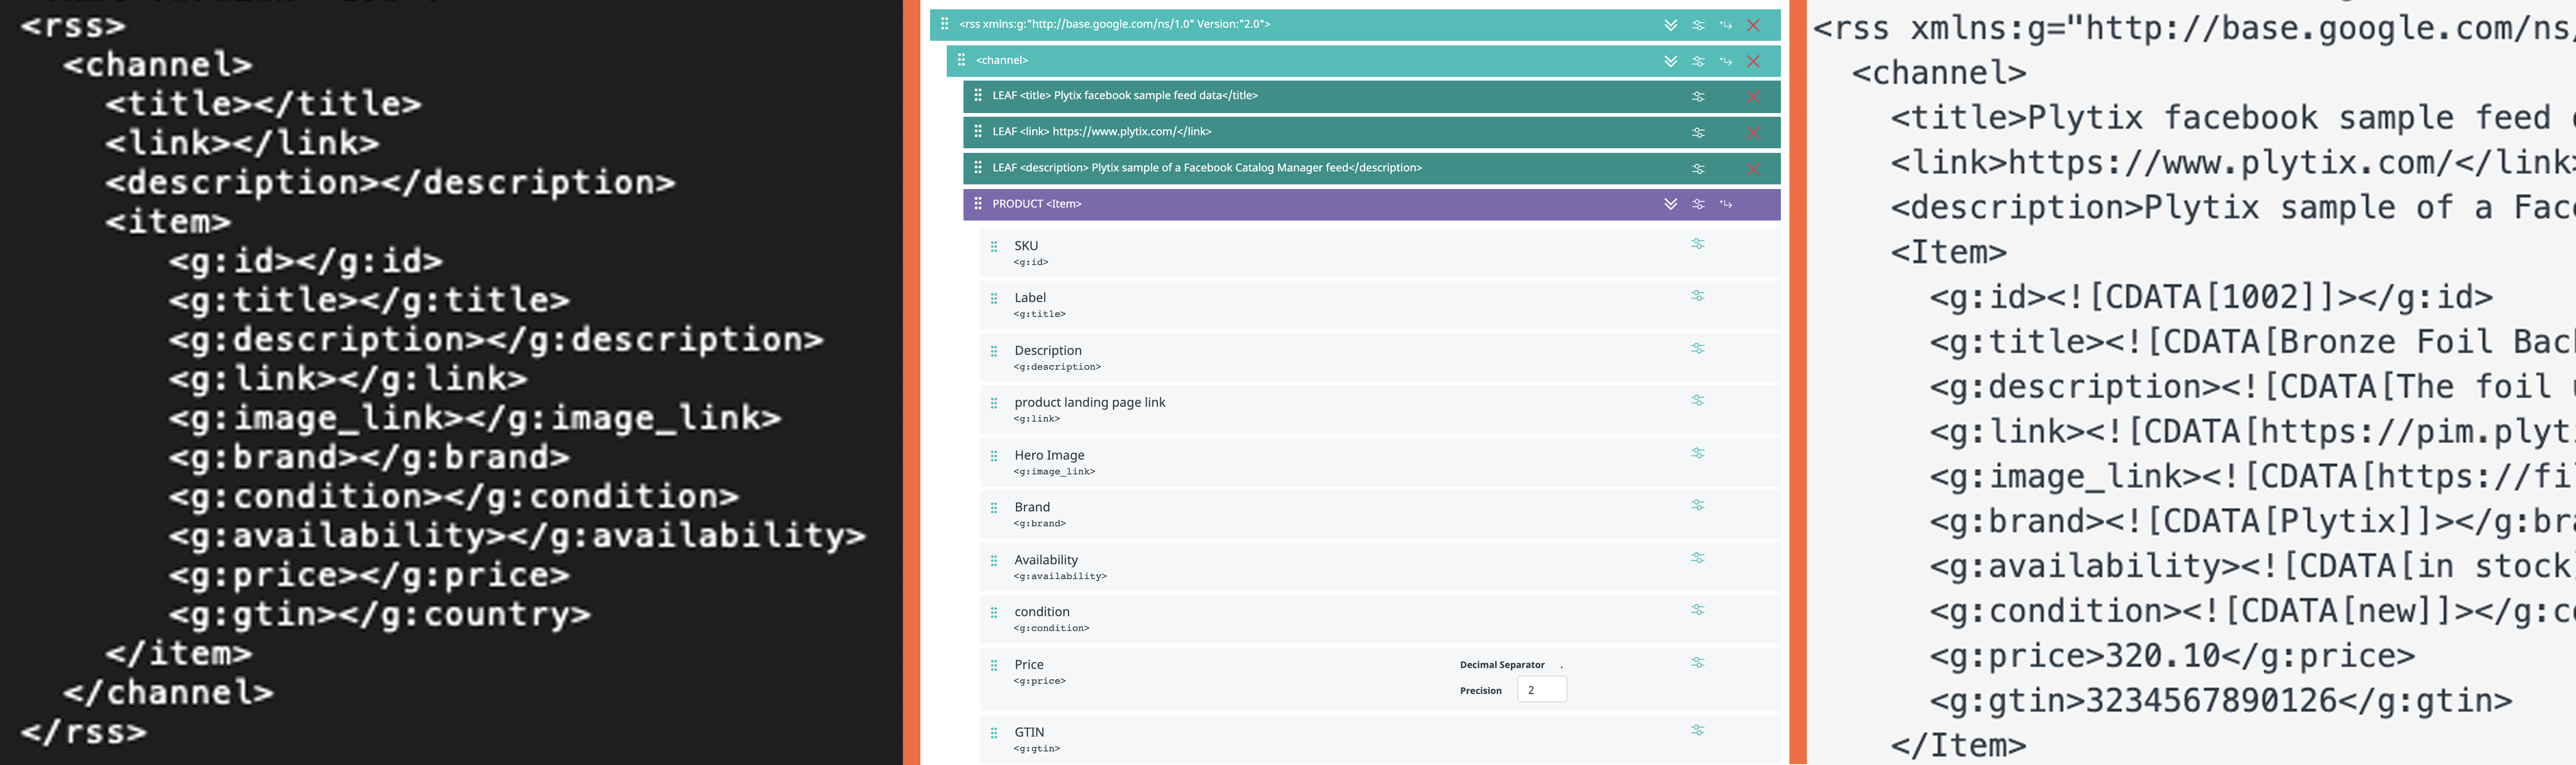This screenshot has height=765, width=2576.
Task: Delete the channel node
Action: pos(1753,61)
